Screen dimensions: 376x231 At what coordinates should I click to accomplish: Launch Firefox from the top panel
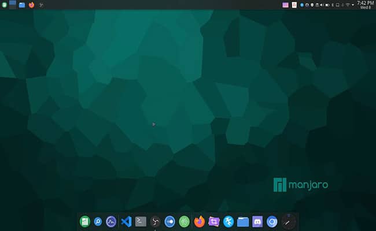31,5
